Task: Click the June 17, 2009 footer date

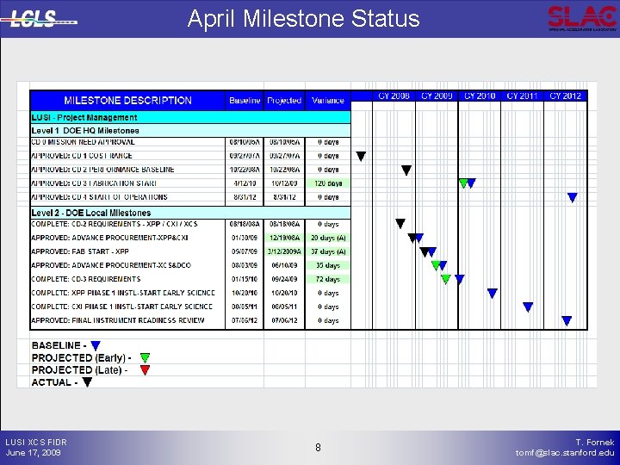Action: 34,453
